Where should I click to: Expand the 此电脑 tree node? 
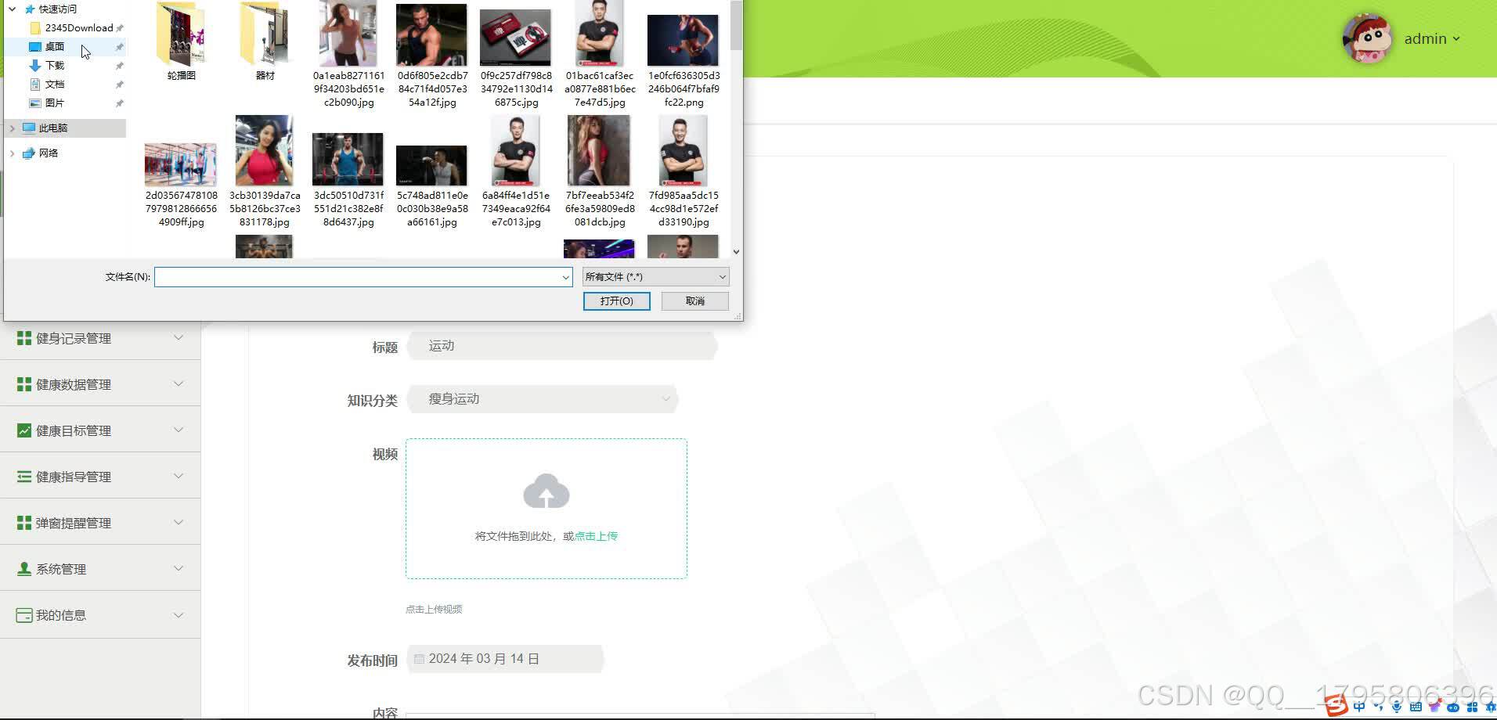tap(12, 128)
